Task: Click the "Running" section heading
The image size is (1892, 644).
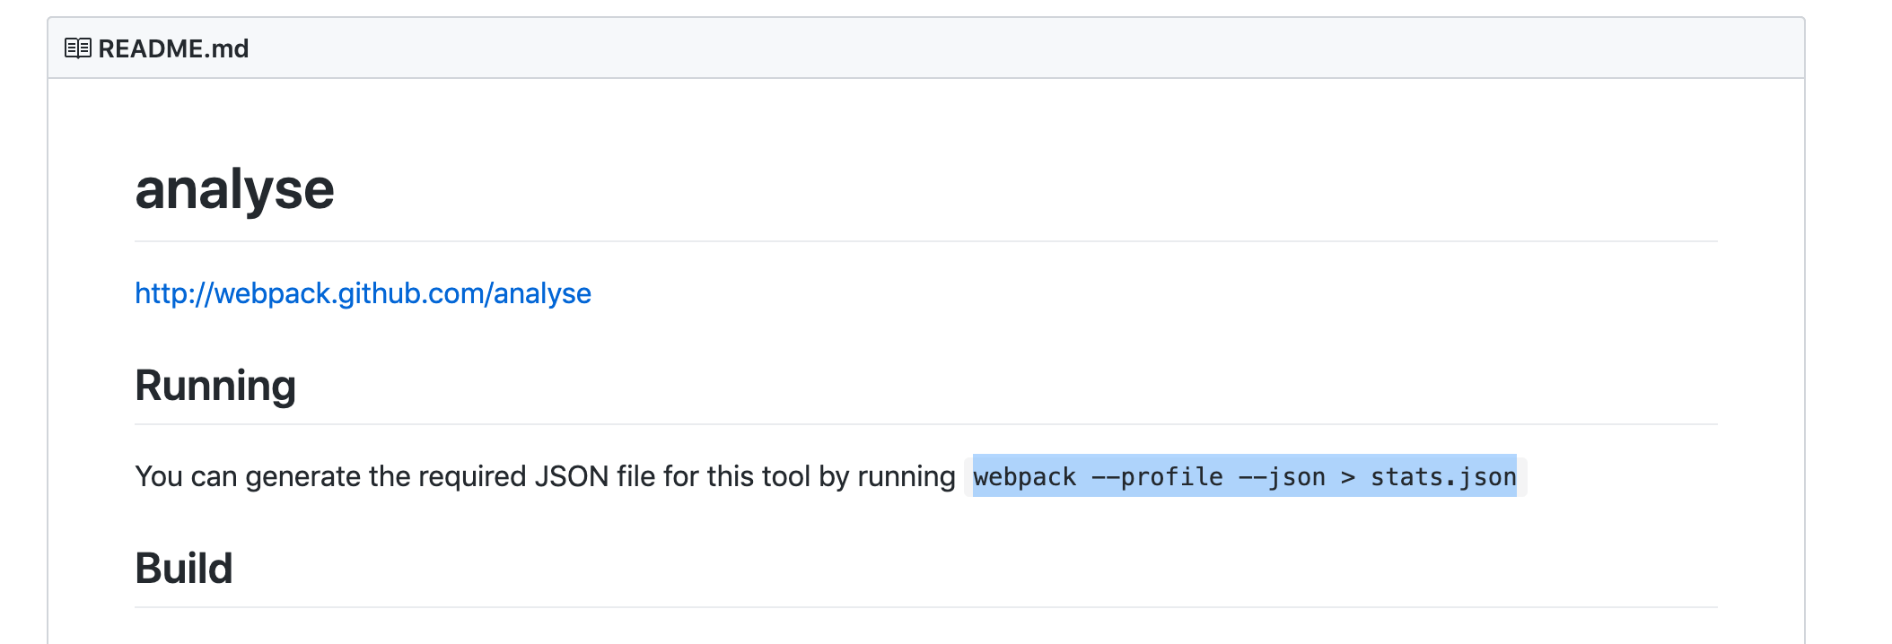Action: coord(215,386)
